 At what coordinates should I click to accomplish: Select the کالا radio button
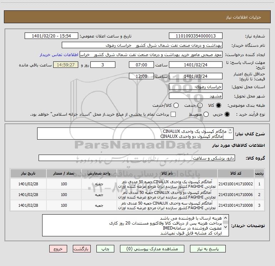(x=219, y=105)
